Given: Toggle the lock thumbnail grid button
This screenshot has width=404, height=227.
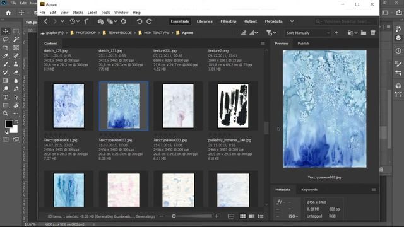Looking at the screenshot, I should [x=231, y=216].
